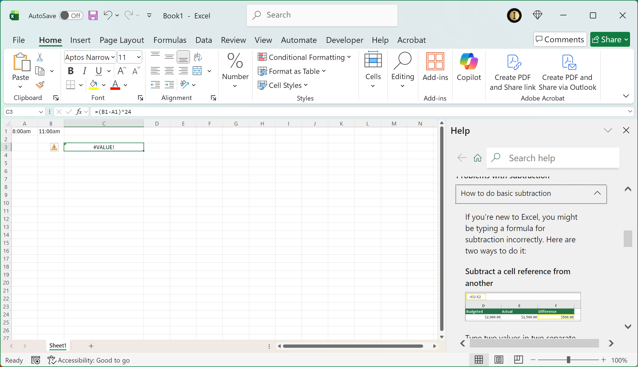The image size is (638, 367).
Task: Open the font name dropdown
Action: 113,57
